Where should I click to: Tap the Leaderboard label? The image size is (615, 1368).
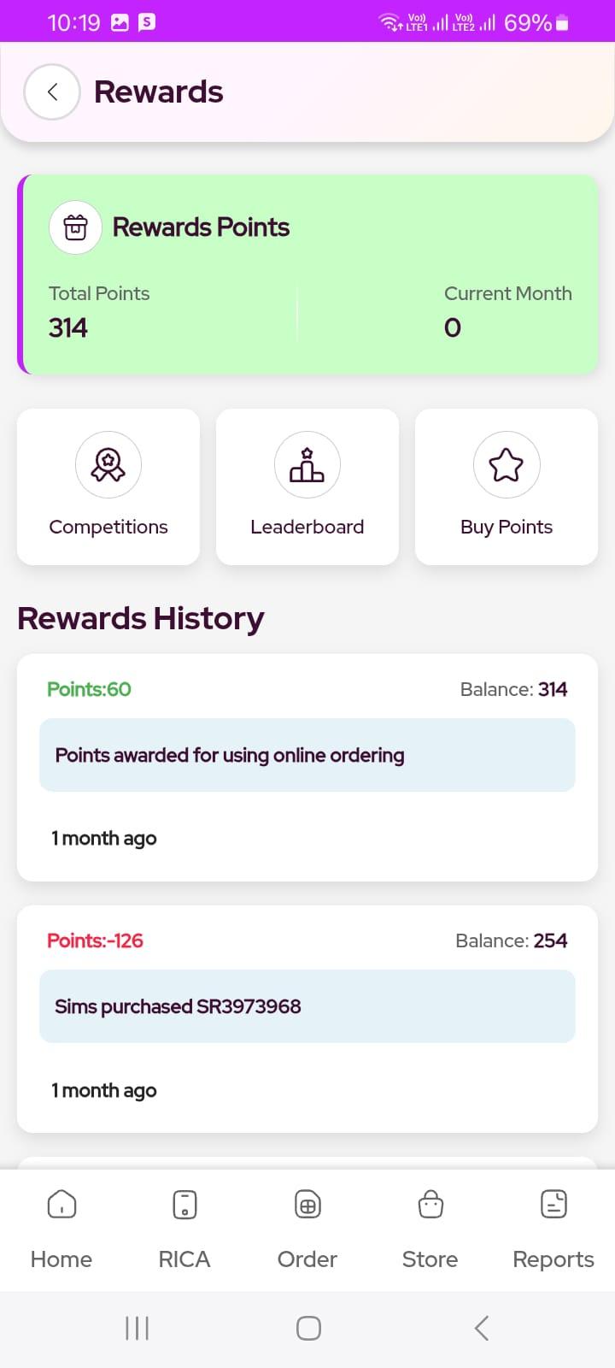pos(307,527)
